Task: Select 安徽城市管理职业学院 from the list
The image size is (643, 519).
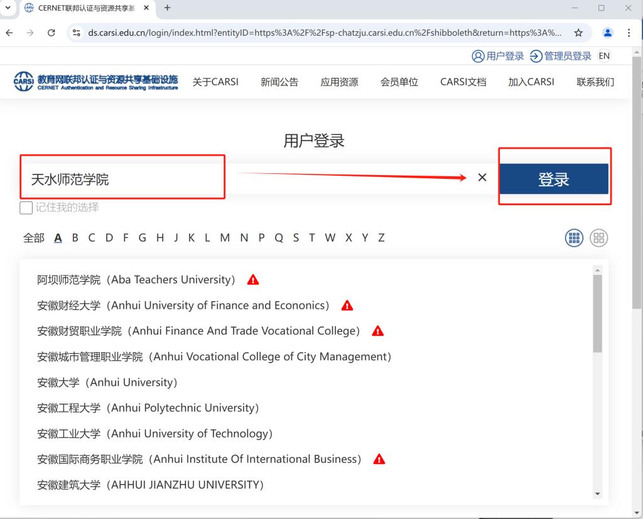Action: 214,356
